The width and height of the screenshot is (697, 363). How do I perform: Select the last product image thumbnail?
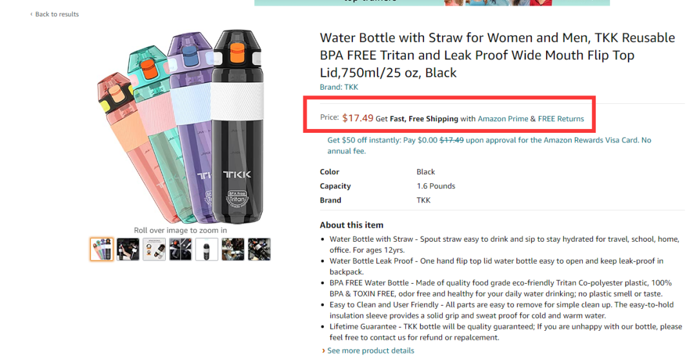259,250
